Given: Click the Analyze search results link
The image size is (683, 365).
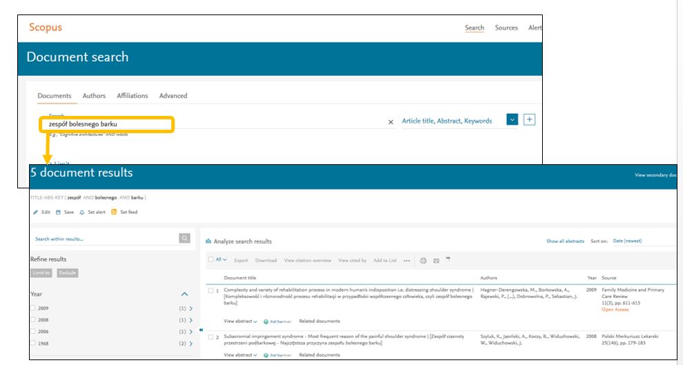Looking at the screenshot, I should point(242,241).
